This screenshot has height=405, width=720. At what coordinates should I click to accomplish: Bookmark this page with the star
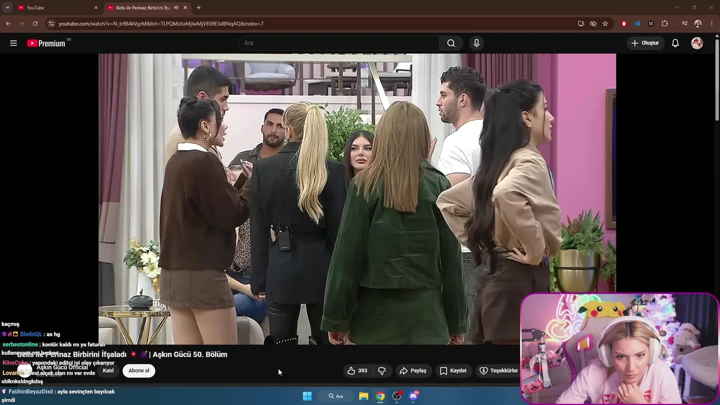(605, 24)
